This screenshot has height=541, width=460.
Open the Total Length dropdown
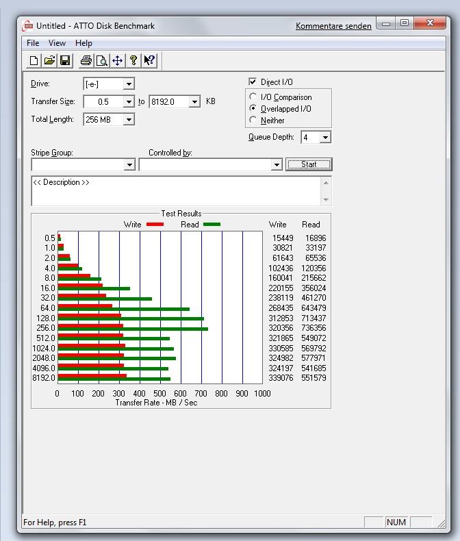click(x=129, y=120)
